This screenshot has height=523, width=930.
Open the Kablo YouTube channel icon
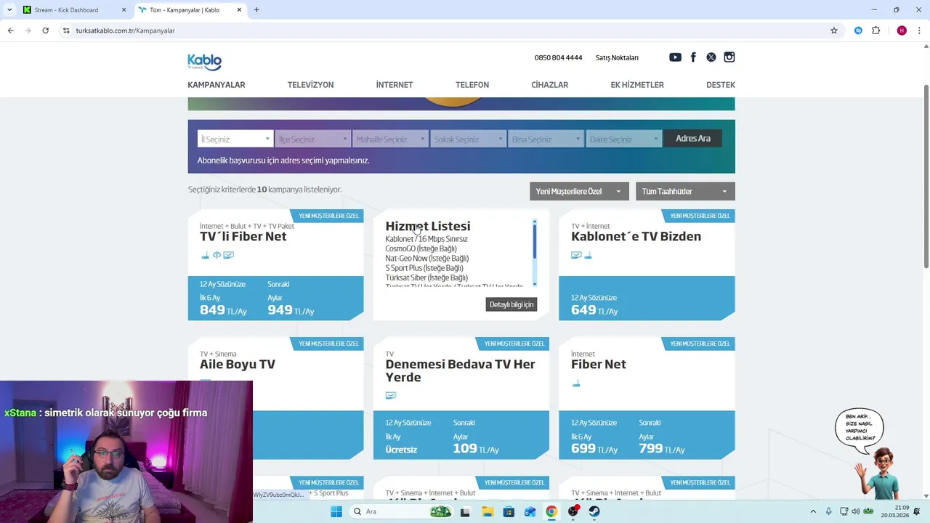tap(675, 57)
